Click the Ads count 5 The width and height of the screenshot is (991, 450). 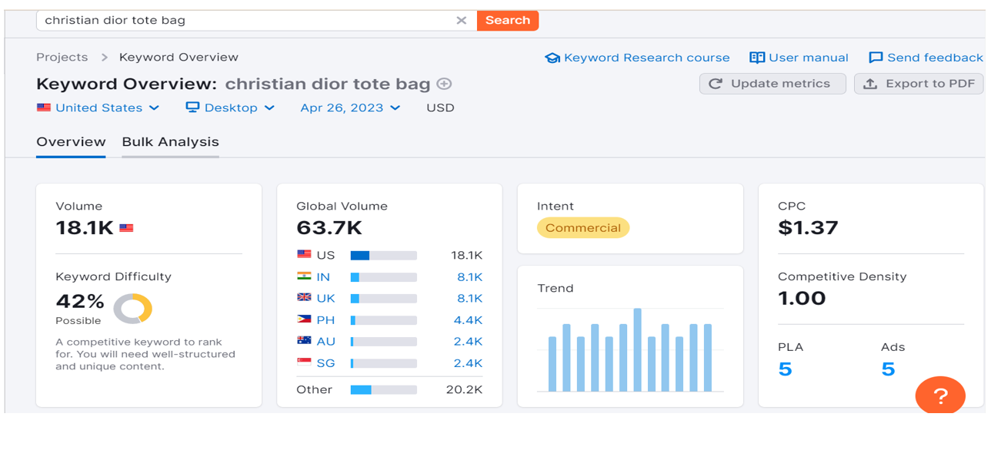click(x=888, y=369)
